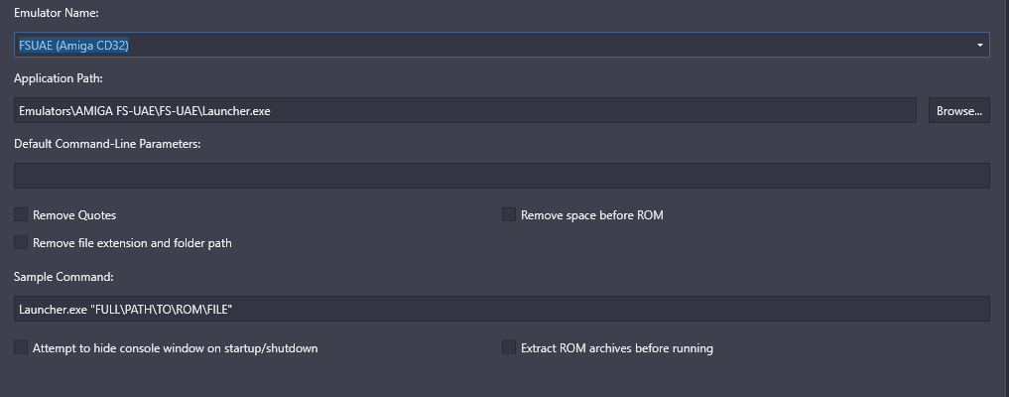This screenshot has width=1009, height=397.
Task: Tick the Remove space before ROM checkbox
Action: [x=509, y=215]
